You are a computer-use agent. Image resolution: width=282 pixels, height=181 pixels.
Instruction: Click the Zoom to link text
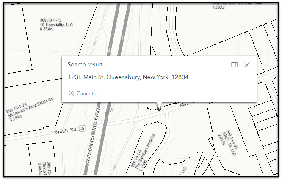[86, 93]
